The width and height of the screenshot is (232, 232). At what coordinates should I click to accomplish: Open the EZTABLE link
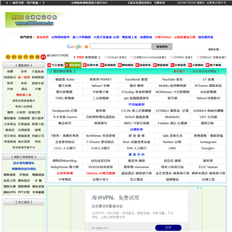tap(172, 111)
